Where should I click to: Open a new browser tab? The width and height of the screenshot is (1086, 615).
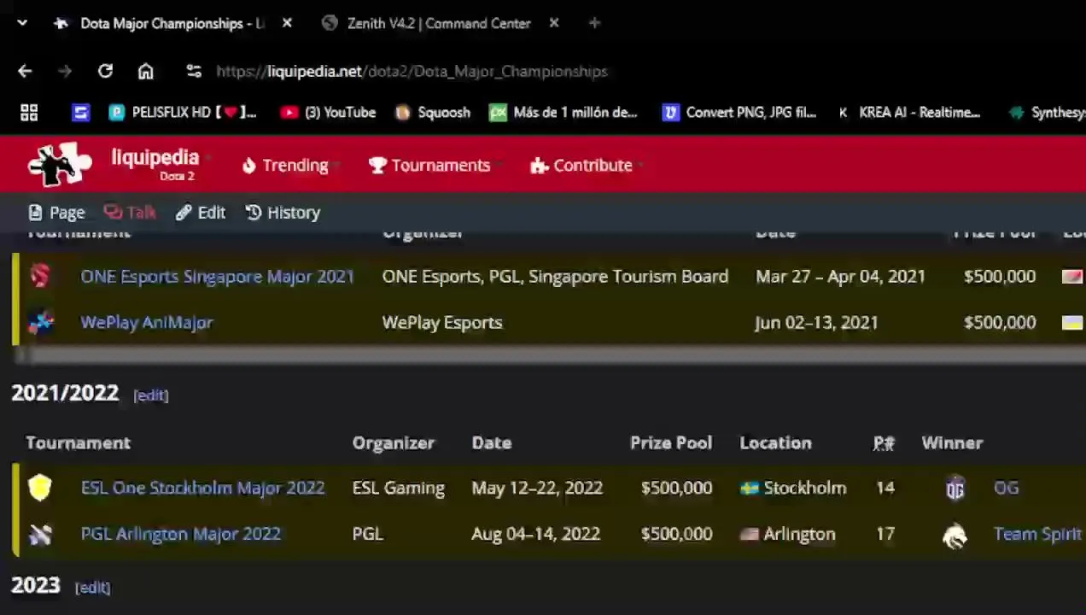tap(594, 23)
